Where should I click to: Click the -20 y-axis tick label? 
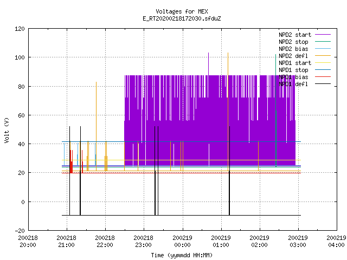(20, 231)
